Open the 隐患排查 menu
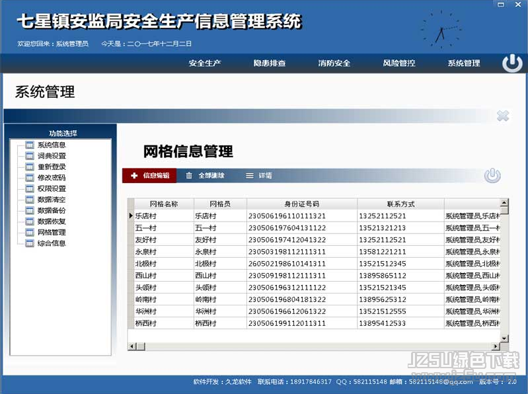 [x=270, y=63]
